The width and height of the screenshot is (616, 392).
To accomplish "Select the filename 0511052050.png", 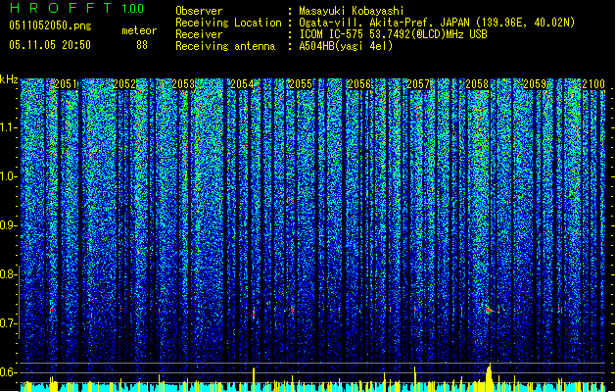I will click(x=50, y=25).
